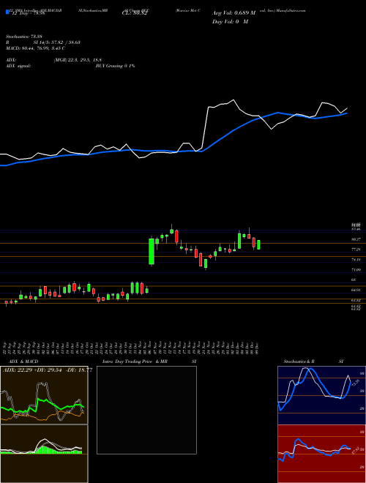Click the 'Day Vol: 0 M' text

click(230, 22)
